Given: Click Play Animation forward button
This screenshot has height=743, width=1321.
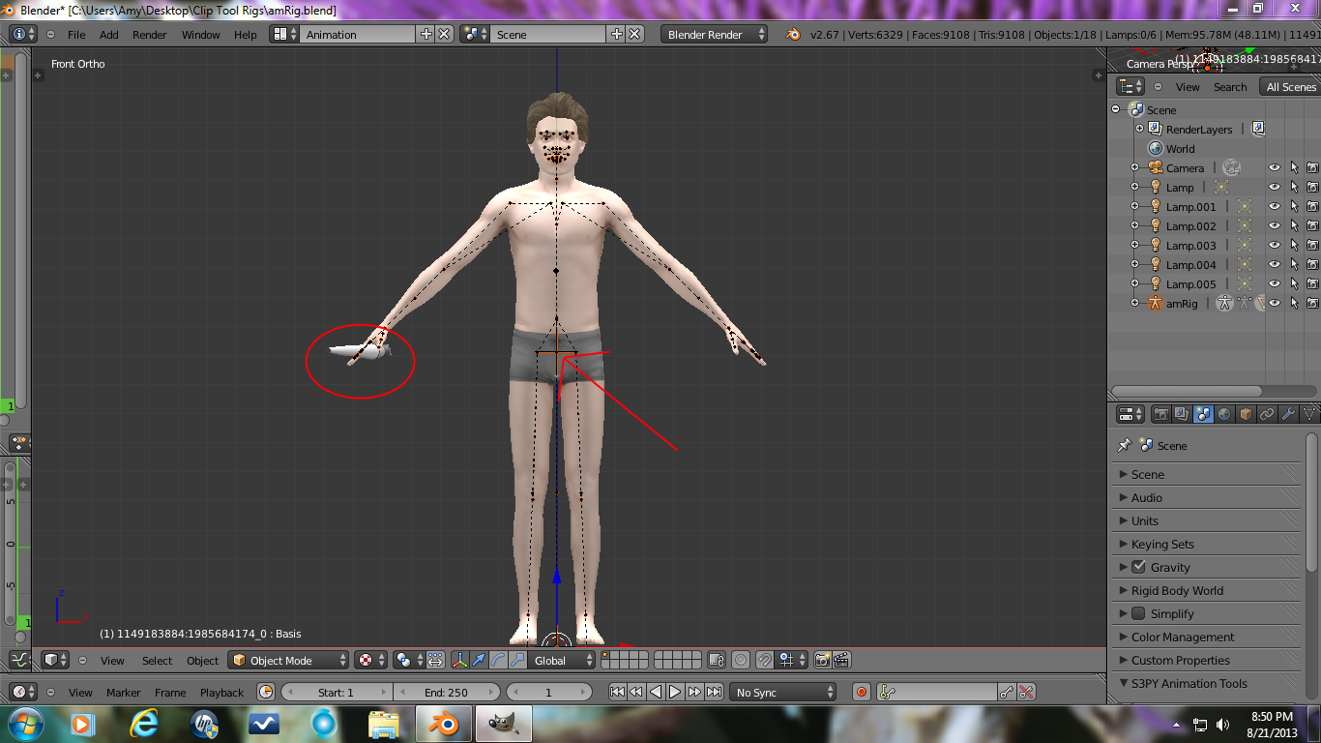Looking at the screenshot, I should coord(675,692).
